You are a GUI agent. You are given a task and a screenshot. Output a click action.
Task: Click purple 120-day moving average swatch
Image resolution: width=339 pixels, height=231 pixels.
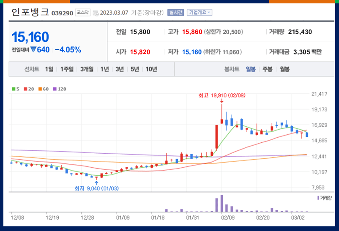pos(55,89)
